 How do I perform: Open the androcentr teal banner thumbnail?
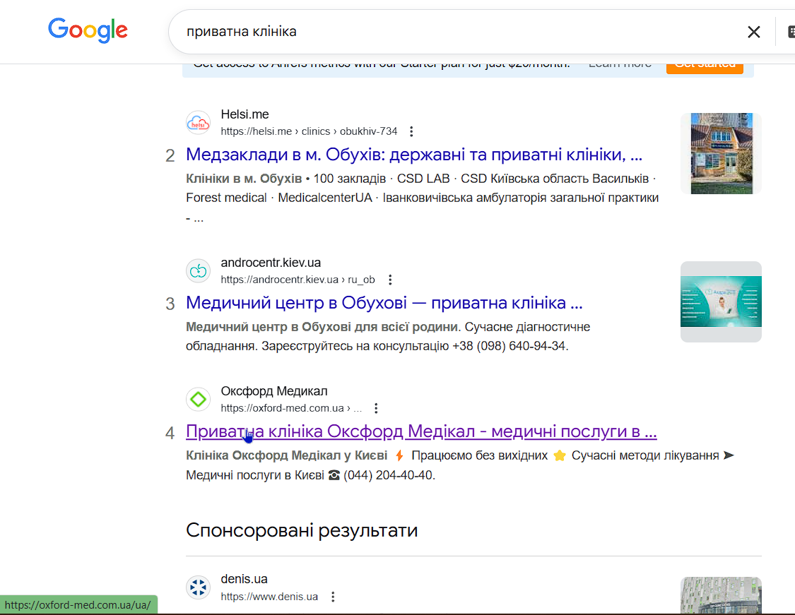[x=721, y=302]
